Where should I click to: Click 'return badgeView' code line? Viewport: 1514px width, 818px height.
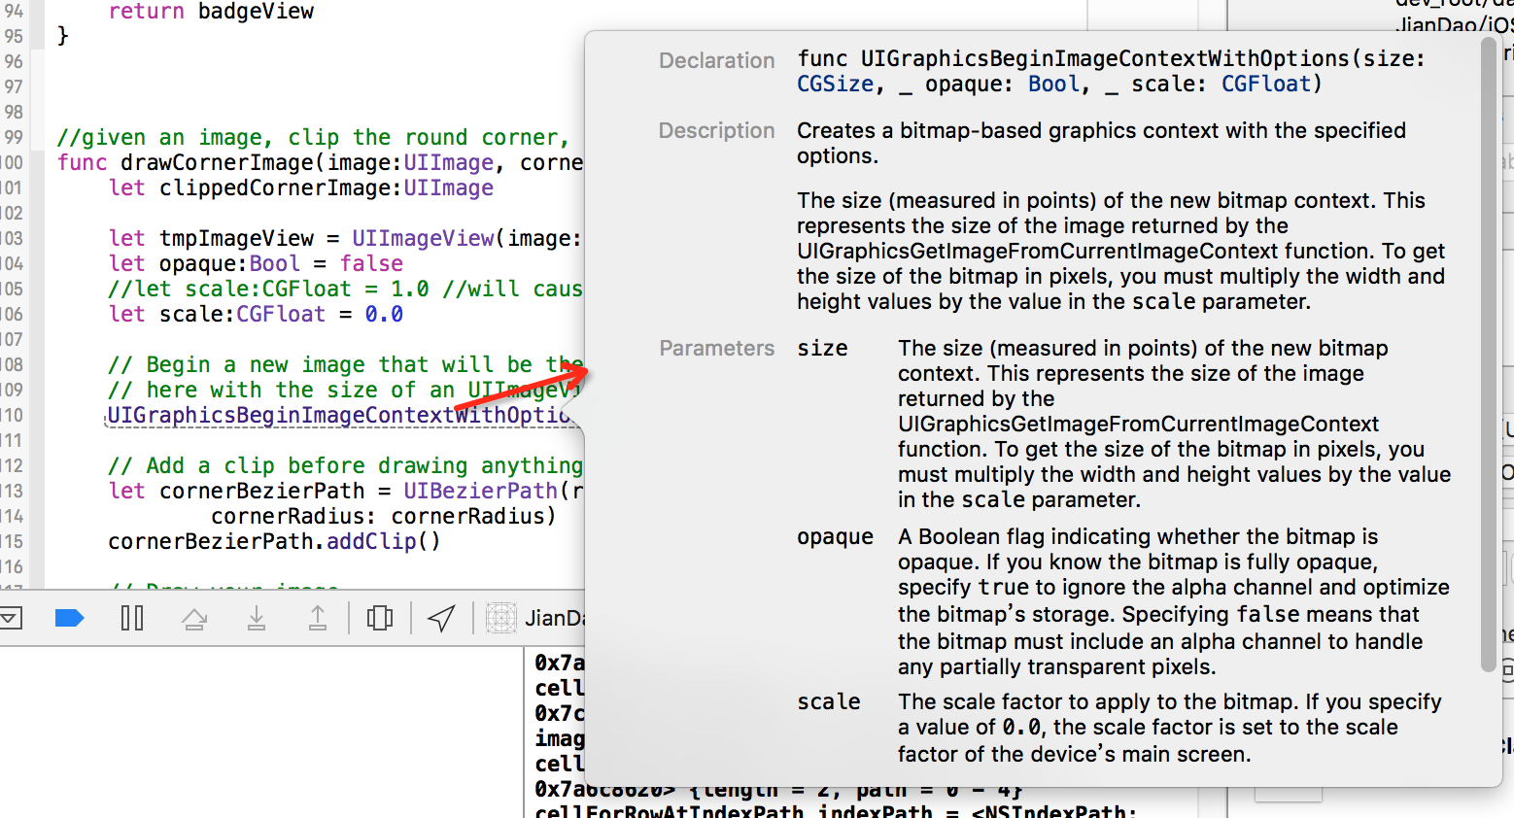click(211, 12)
